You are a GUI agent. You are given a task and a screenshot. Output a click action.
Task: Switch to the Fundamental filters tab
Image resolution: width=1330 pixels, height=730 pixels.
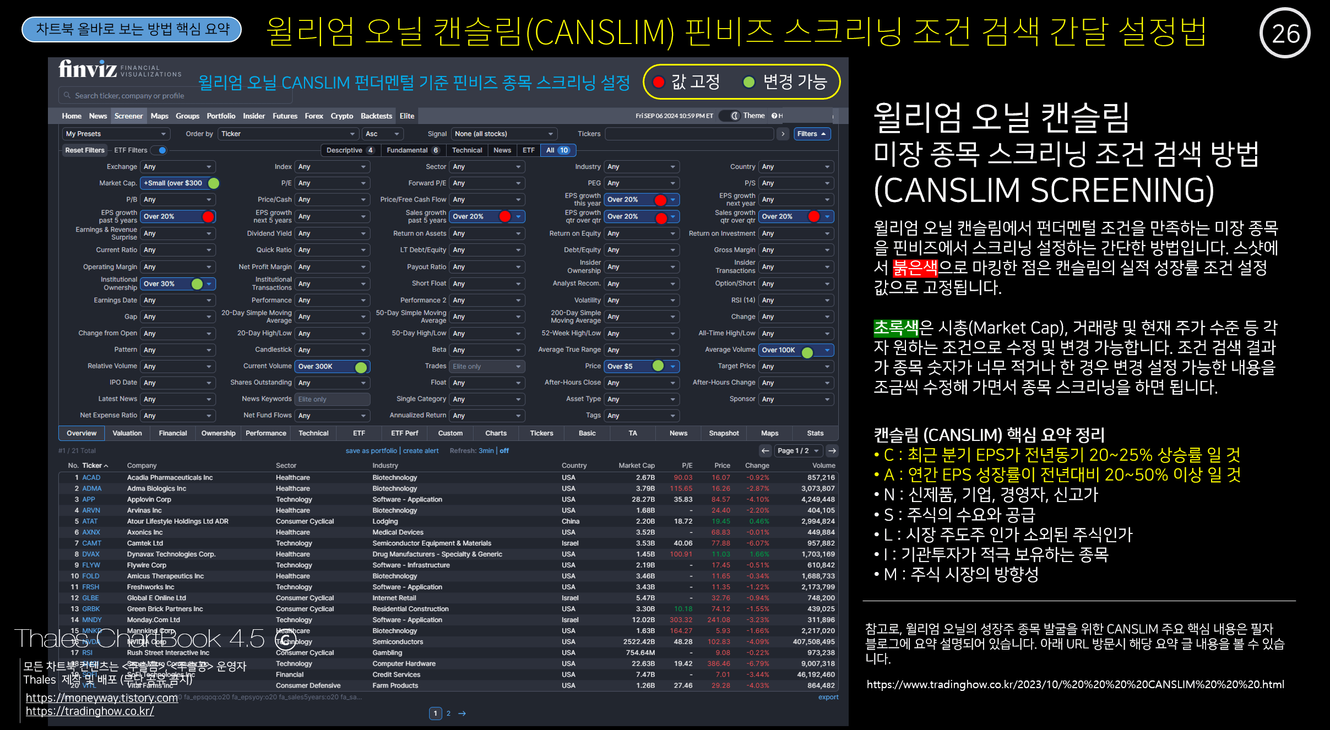pyautogui.click(x=412, y=150)
